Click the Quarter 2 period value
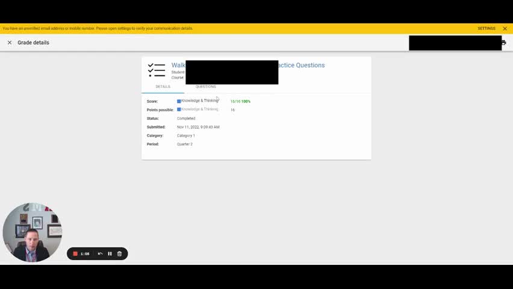This screenshot has width=513, height=289. pyautogui.click(x=185, y=144)
